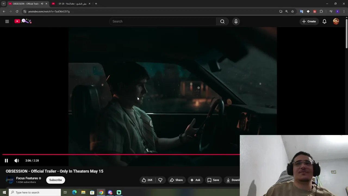Open Focus Features channel name link
The height and width of the screenshot is (196, 348).
point(27,178)
